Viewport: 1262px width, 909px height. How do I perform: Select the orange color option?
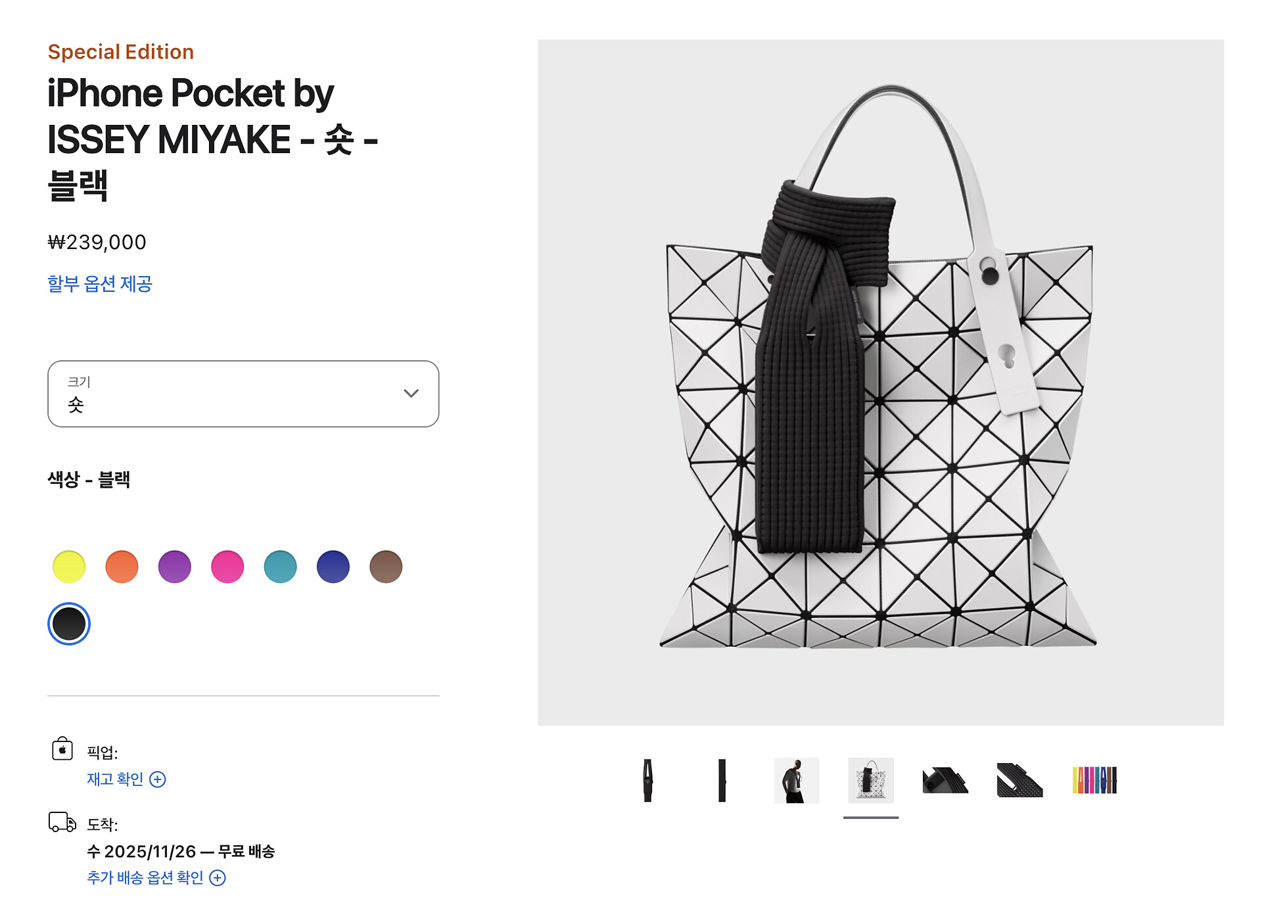(x=122, y=567)
